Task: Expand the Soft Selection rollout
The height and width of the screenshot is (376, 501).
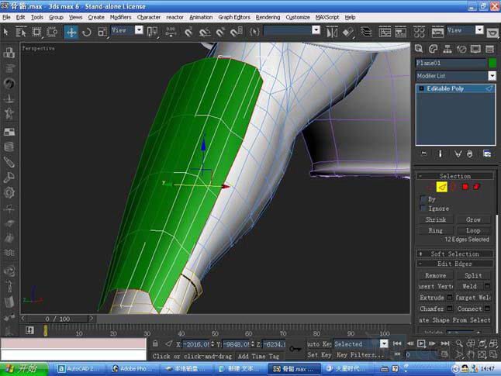Action: click(x=455, y=254)
